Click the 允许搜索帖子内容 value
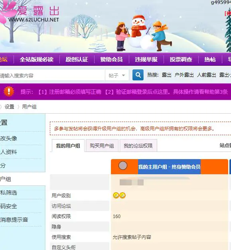231x250 pixels. 132,237
